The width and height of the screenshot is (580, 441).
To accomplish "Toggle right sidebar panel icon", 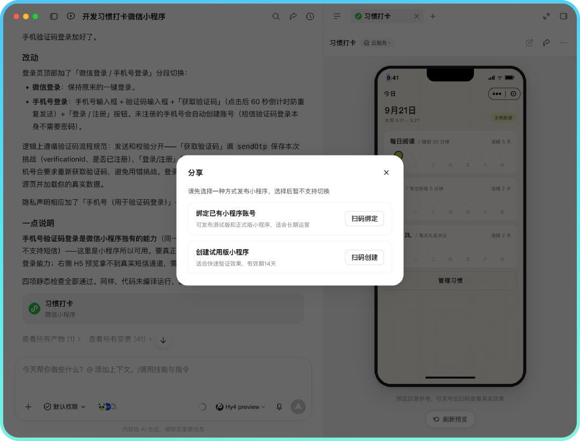I will (563, 16).
